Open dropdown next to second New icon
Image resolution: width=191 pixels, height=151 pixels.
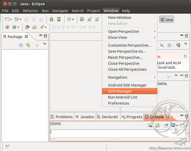click(20, 19)
